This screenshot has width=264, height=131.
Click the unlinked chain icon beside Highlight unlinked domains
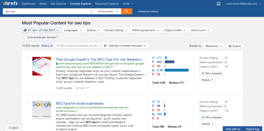105,45
